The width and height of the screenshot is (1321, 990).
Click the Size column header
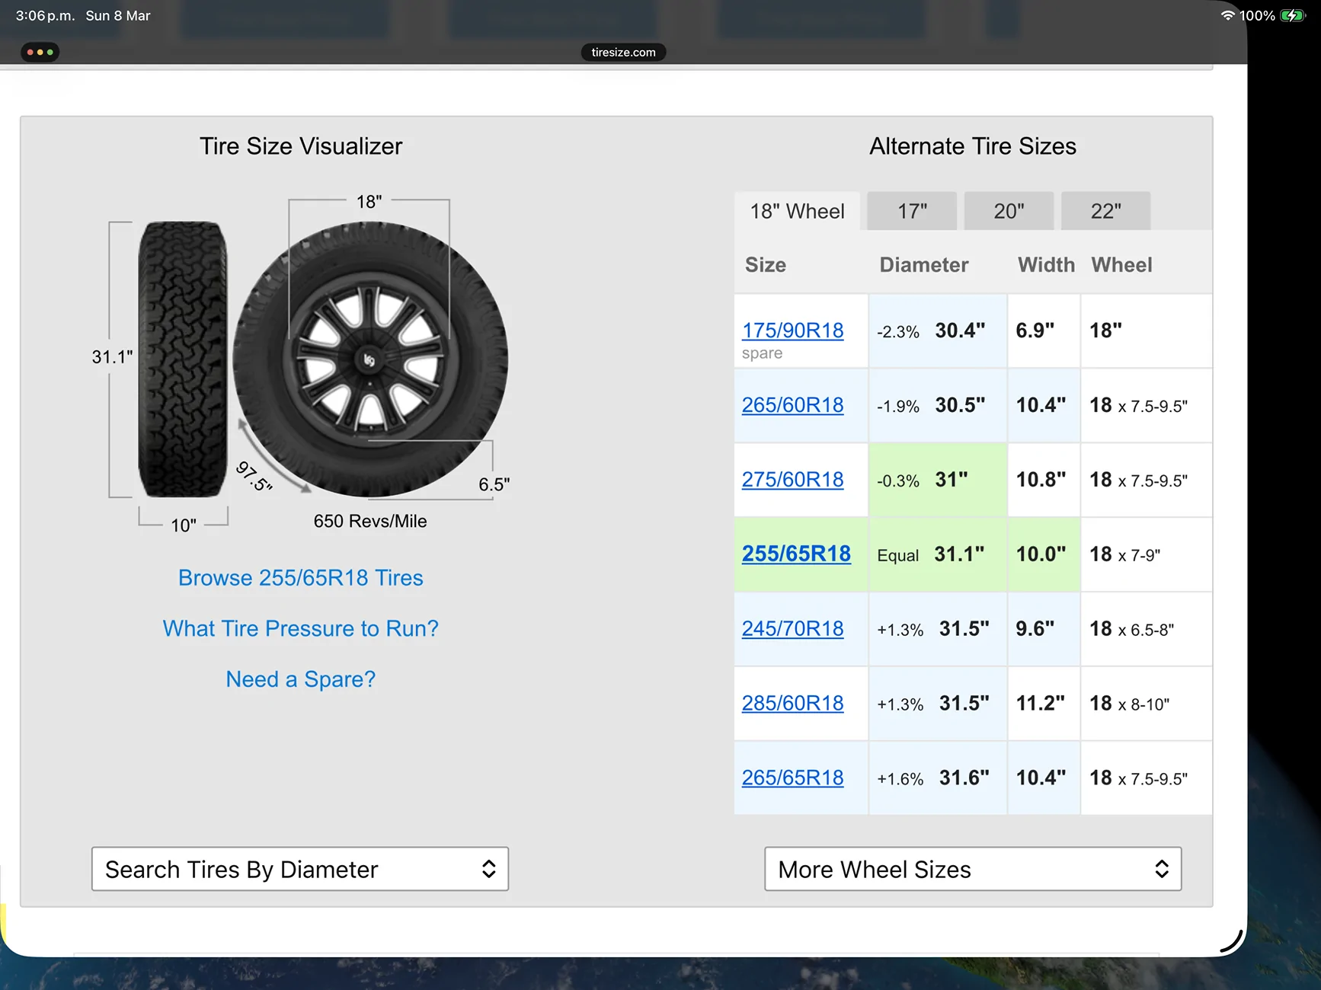click(765, 264)
